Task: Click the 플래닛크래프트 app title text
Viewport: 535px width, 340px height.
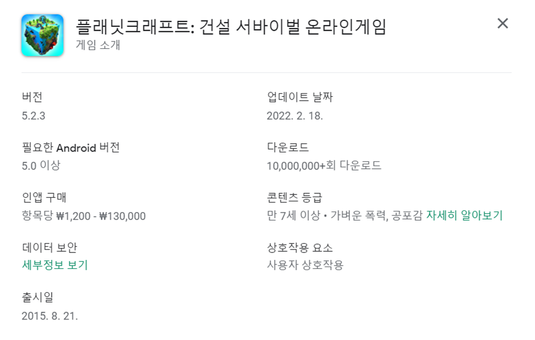Action: tap(231, 27)
